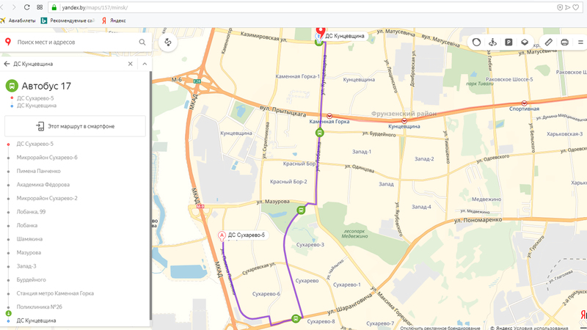The width and height of the screenshot is (587, 330).
Task: Click the search magnifier icon
Action: [142, 43]
